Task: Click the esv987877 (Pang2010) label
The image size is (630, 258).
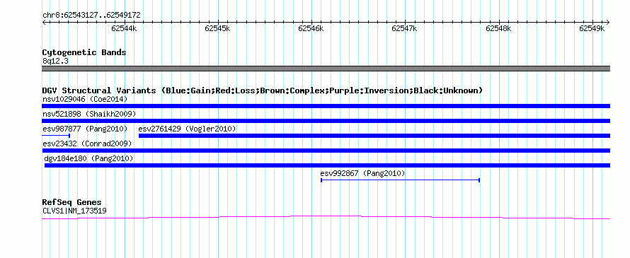Action: 85,129
